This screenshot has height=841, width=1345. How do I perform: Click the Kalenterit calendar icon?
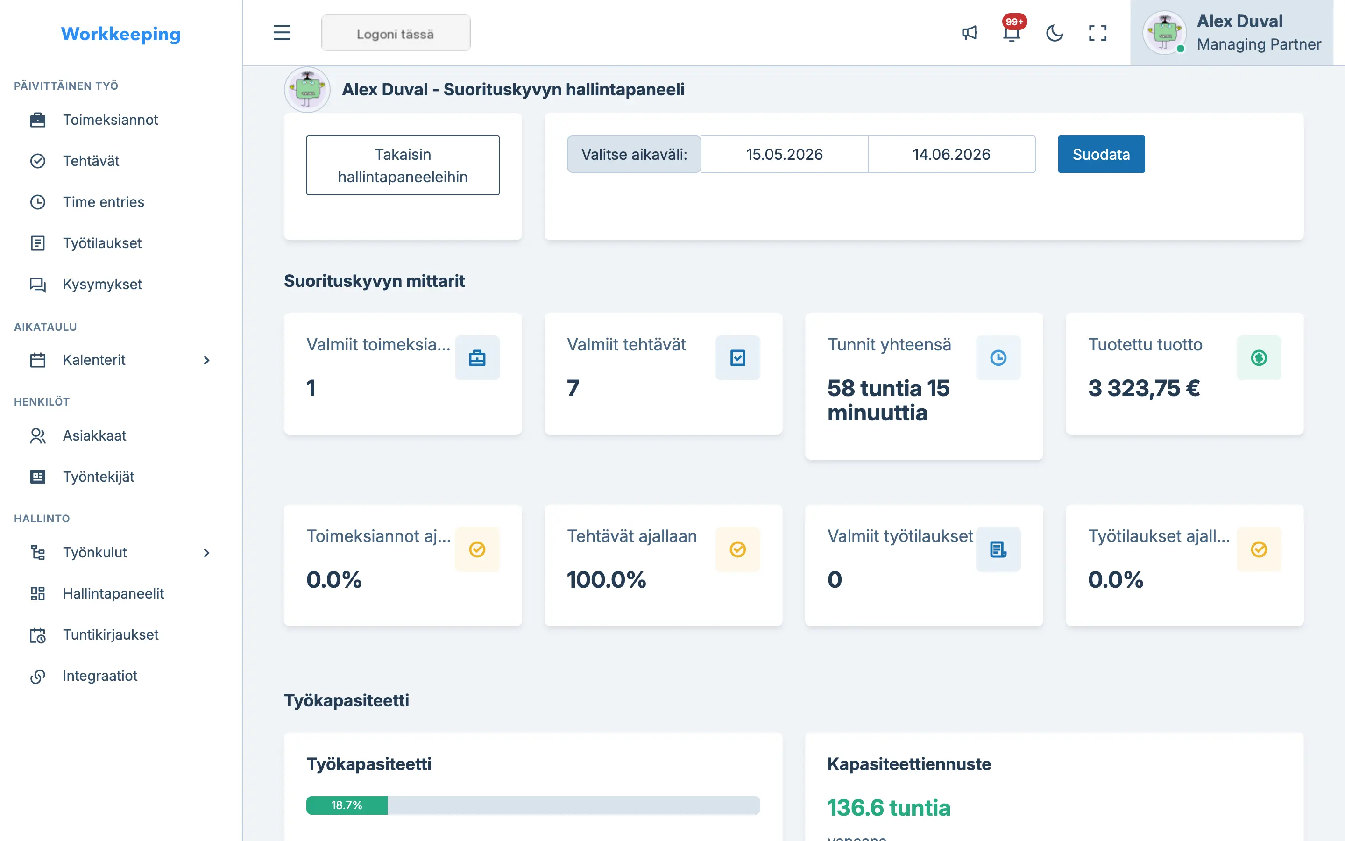(x=37, y=360)
